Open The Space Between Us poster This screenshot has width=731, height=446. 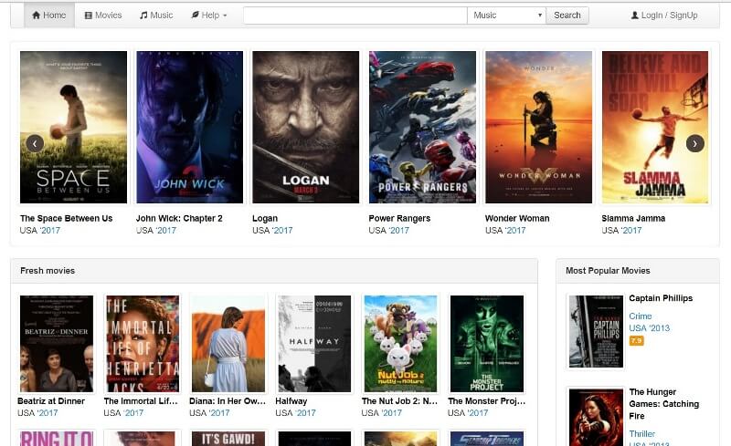click(x=74, y=127)
